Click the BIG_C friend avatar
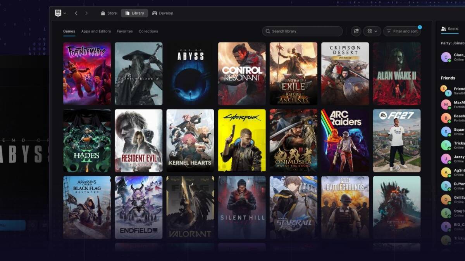This screenshot has height=261, width=465. tap(446, 227)
